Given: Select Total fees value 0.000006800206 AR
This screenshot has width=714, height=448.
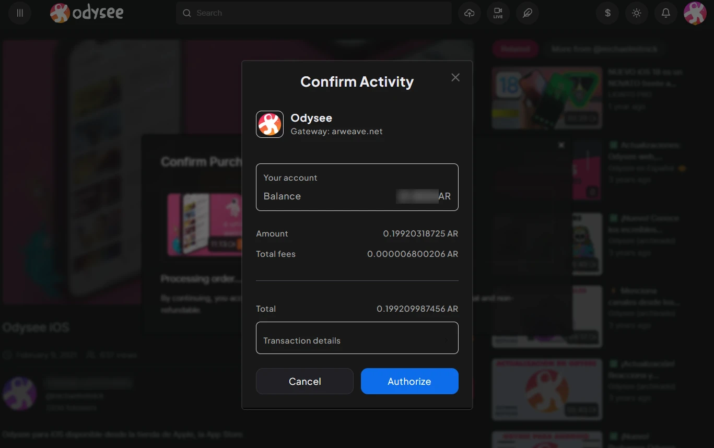Looking at the screenshot, I should (x=413, y=254).
